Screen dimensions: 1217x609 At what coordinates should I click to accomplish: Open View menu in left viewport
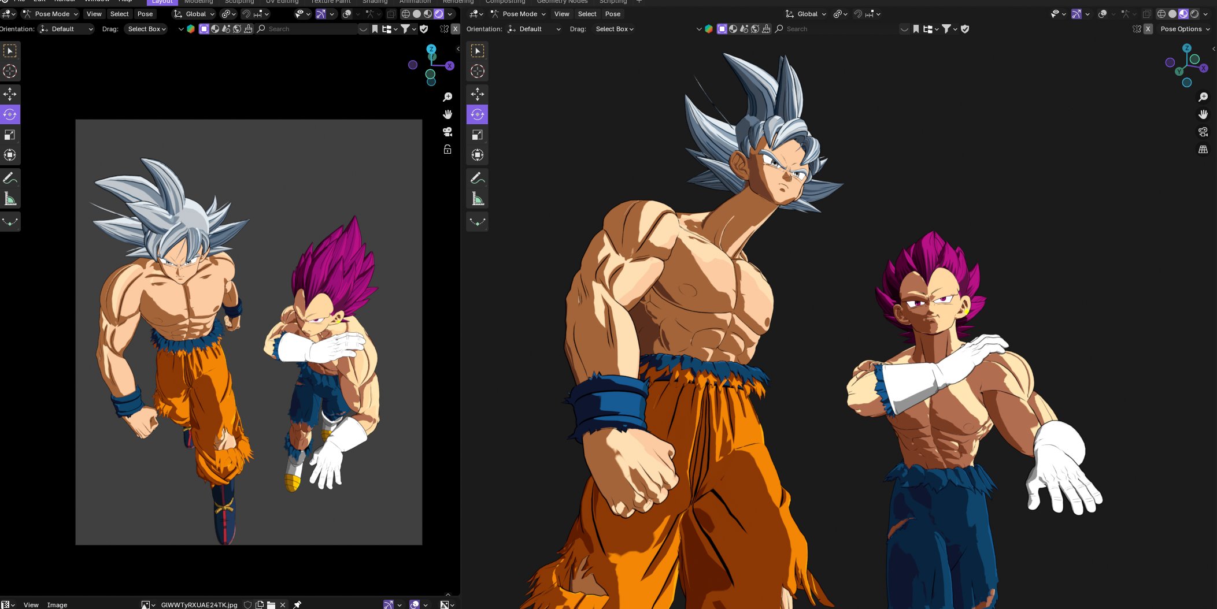pos(94,14)
